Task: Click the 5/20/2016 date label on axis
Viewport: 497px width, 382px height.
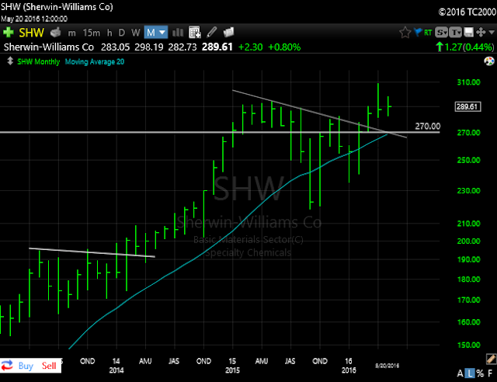Action: pyautogui.click(x=387, y=366)
